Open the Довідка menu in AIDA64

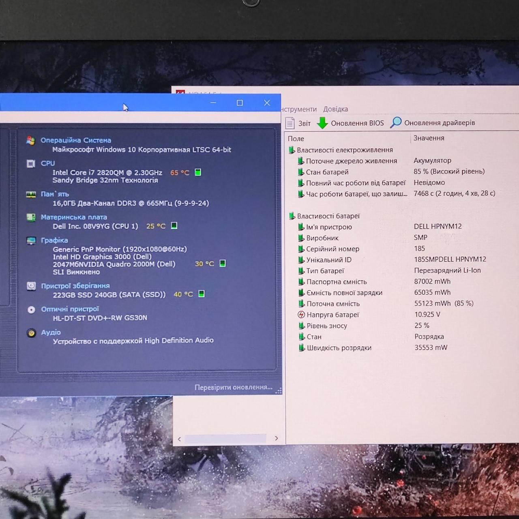[335, 109]
